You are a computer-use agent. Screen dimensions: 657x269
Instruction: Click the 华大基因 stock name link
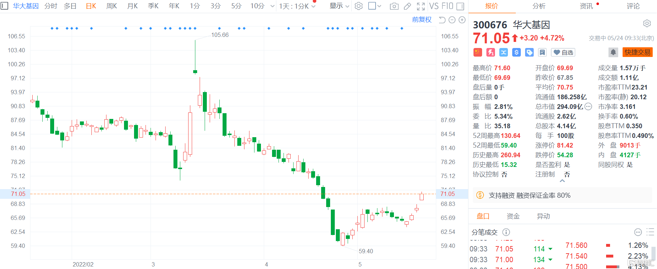pyautogui.click(x=26, y=6)
